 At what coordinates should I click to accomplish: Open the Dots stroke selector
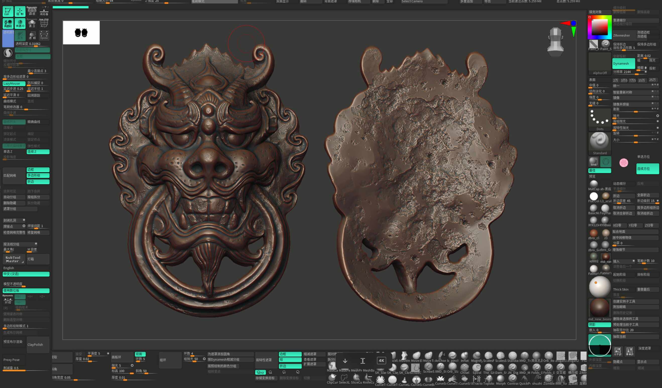(599, 119)
